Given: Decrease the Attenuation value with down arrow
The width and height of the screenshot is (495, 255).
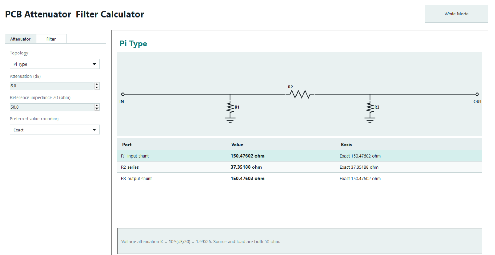Looking at the screenshot, I should (97, 88).
